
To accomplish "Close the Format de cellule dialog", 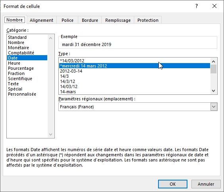I will click(x=214, y=6).
